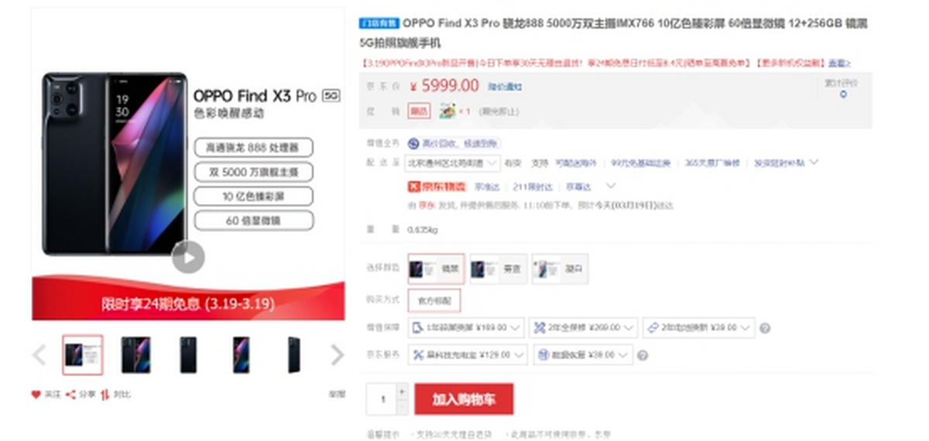Click the compare icon below gallery

pos(106,395)
